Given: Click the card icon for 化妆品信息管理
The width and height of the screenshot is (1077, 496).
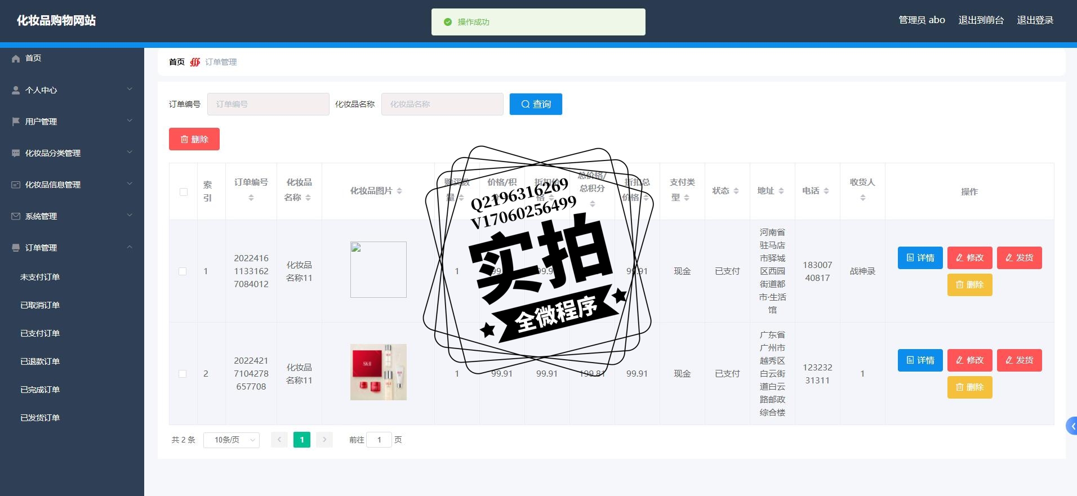Looking at the screenshot, I should [x=16, y=185].
